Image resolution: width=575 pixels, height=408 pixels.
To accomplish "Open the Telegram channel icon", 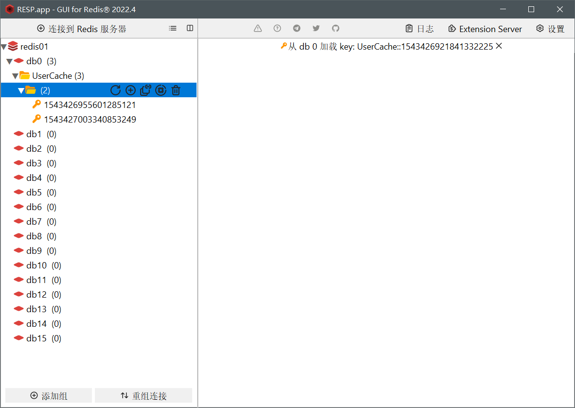I will click(297, 28).
